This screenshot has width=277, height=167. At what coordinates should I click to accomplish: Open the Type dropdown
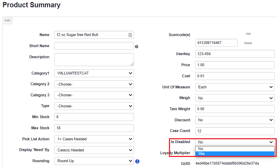coord(94,106)
